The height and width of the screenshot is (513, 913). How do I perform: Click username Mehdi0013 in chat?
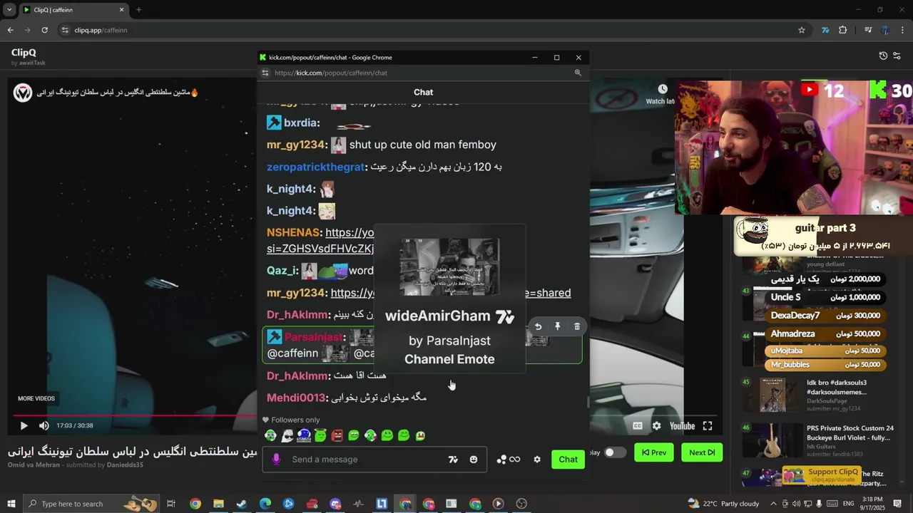pyautogui.click(x=296, y=398)
